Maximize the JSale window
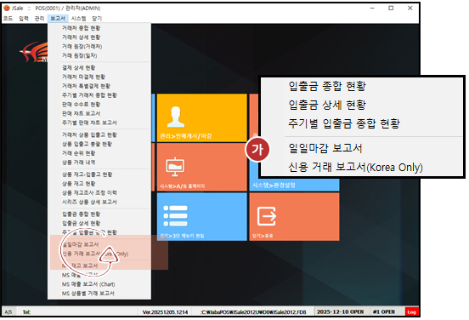Viewport: 469px width, 320px height. [x=391, y=9]
